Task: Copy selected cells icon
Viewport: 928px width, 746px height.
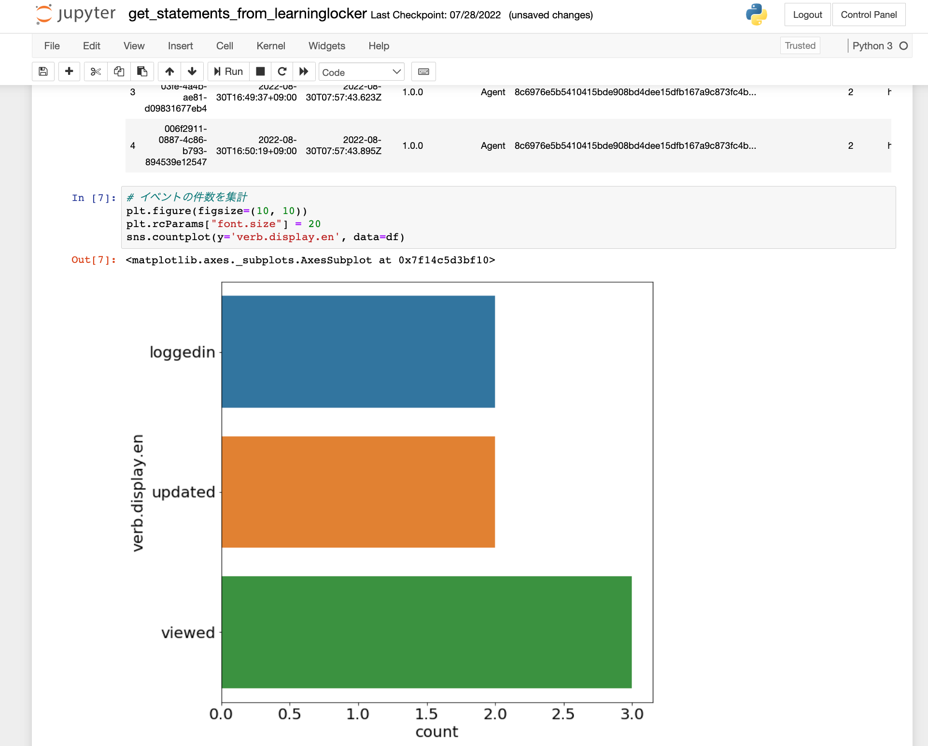Action: 119,72
